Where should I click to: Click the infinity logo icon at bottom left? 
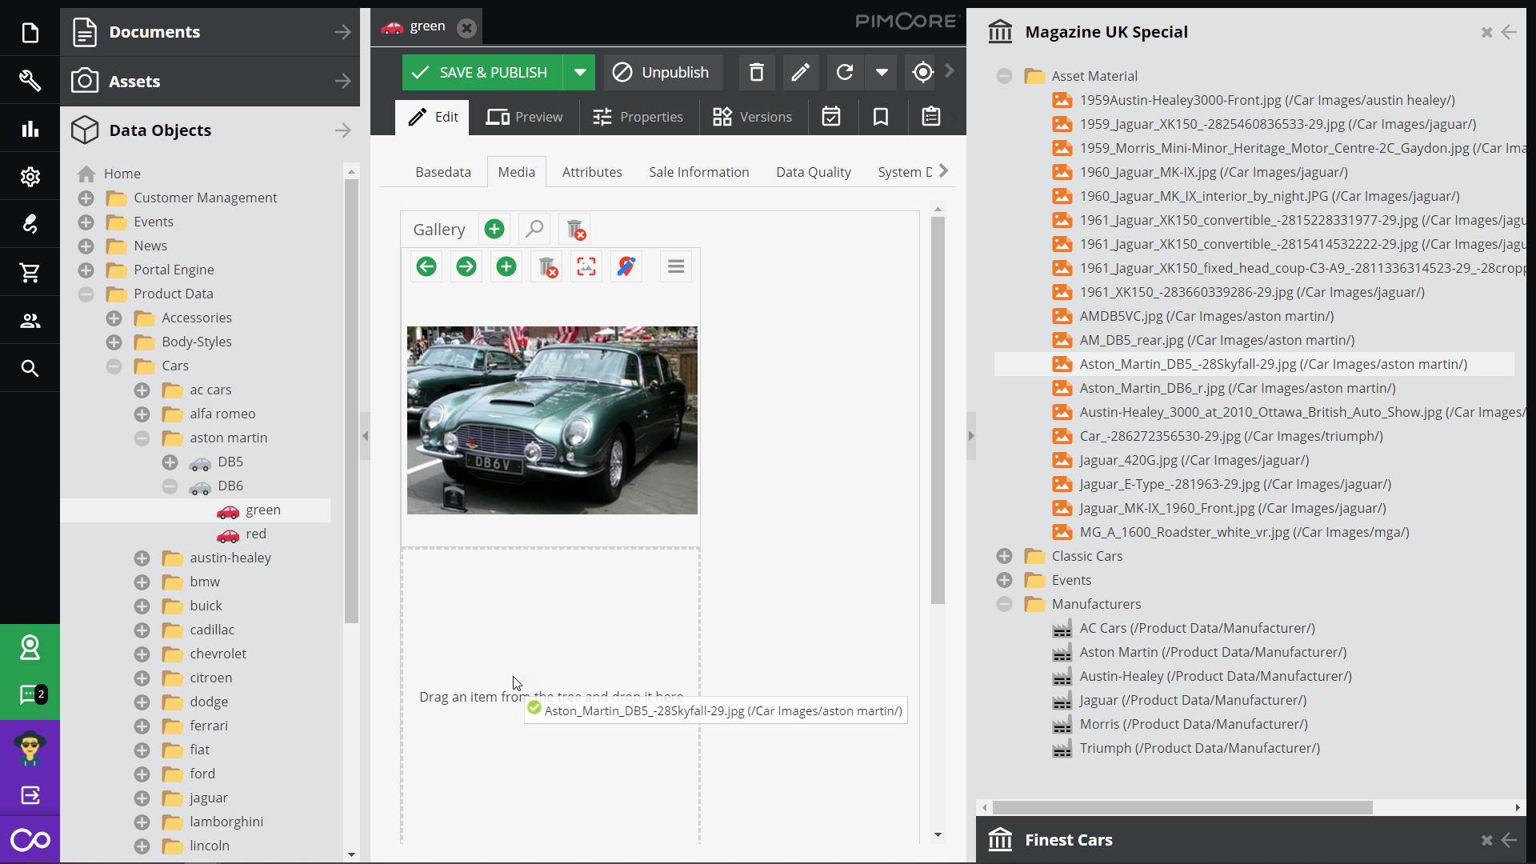30,840
